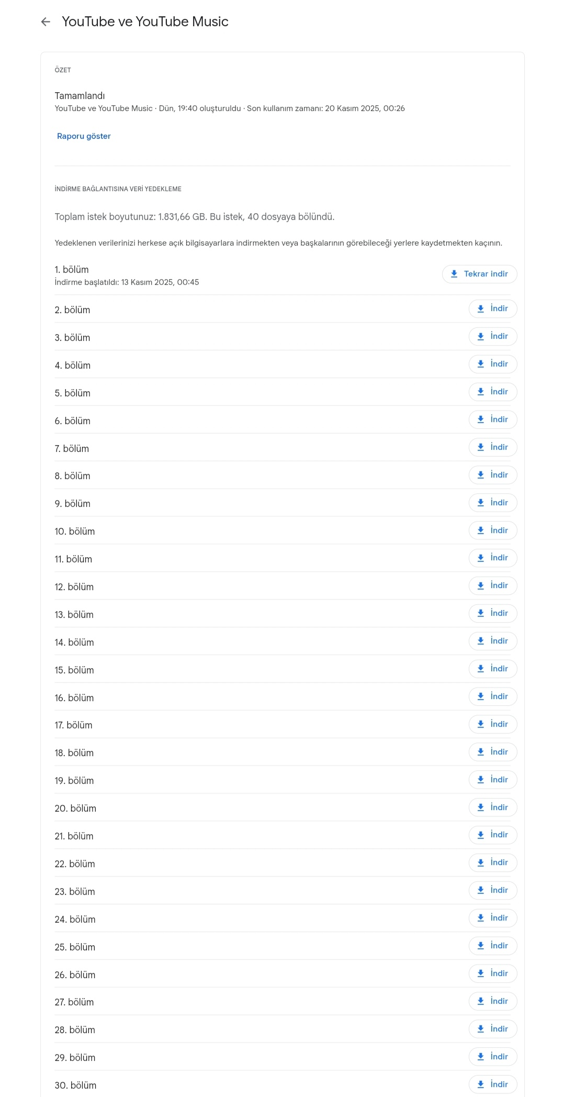
Task: Download 2. bölüm with its İndir button
Action: pos(493,308)
